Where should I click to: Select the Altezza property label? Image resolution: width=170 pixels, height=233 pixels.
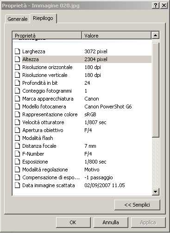31,59
